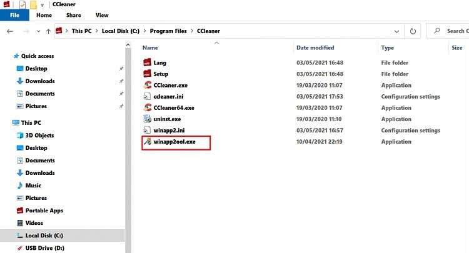
Task: Go forward with the forward arrow
Action: (x=26, y=31)
